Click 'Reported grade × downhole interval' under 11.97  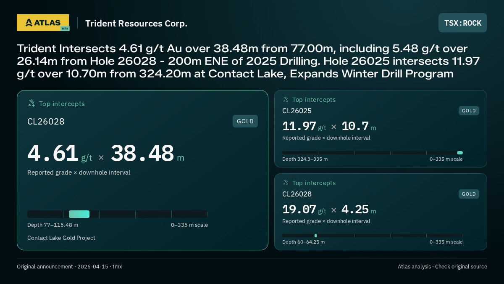(326, 138)
